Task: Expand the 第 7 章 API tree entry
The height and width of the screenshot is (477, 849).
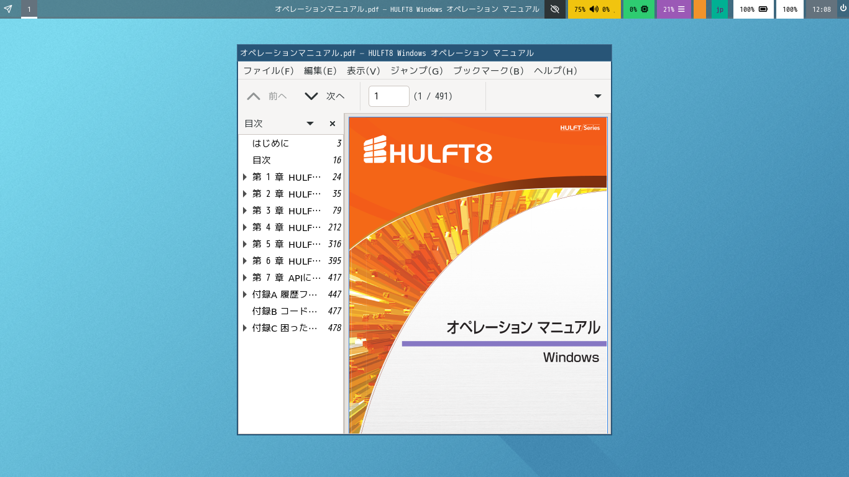Action: click(x=245, y=278)
